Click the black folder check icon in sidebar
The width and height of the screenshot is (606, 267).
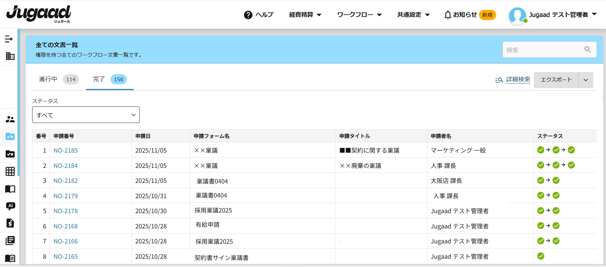pos(10,154)
